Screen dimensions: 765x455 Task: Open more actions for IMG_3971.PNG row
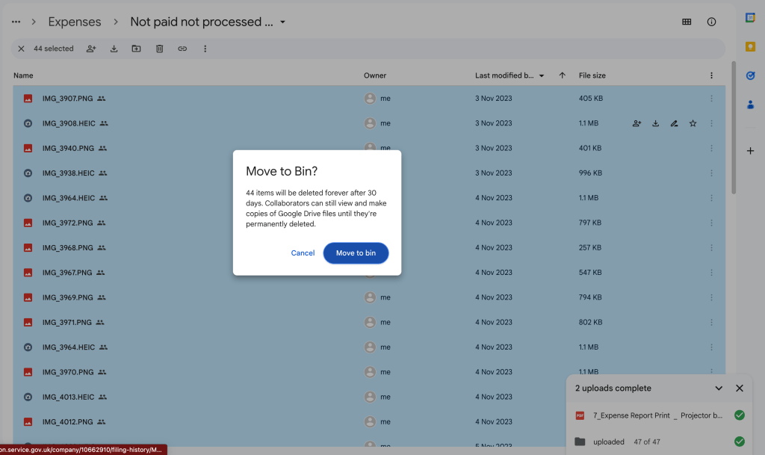[x=711, y=322]
